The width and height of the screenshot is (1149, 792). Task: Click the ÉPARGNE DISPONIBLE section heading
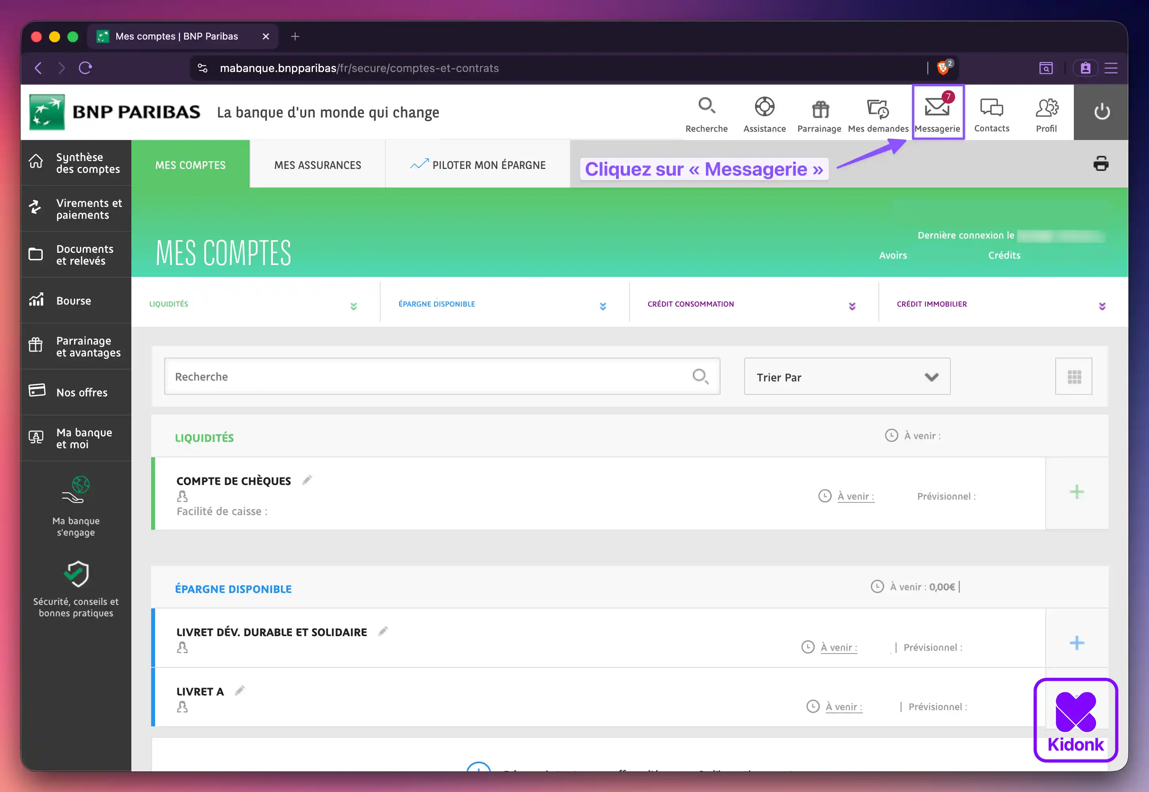click(233, 589)
